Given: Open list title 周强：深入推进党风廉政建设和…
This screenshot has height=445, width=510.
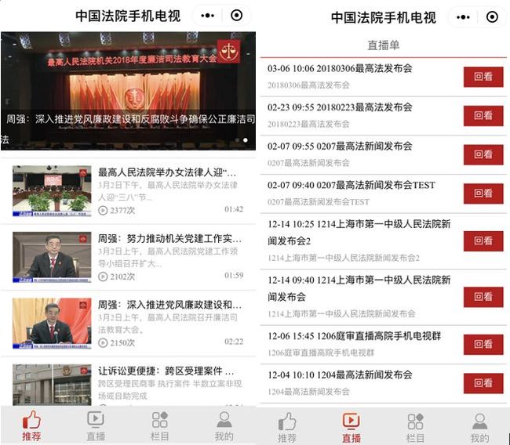Looking at the screenshot, I should [169, 305].
